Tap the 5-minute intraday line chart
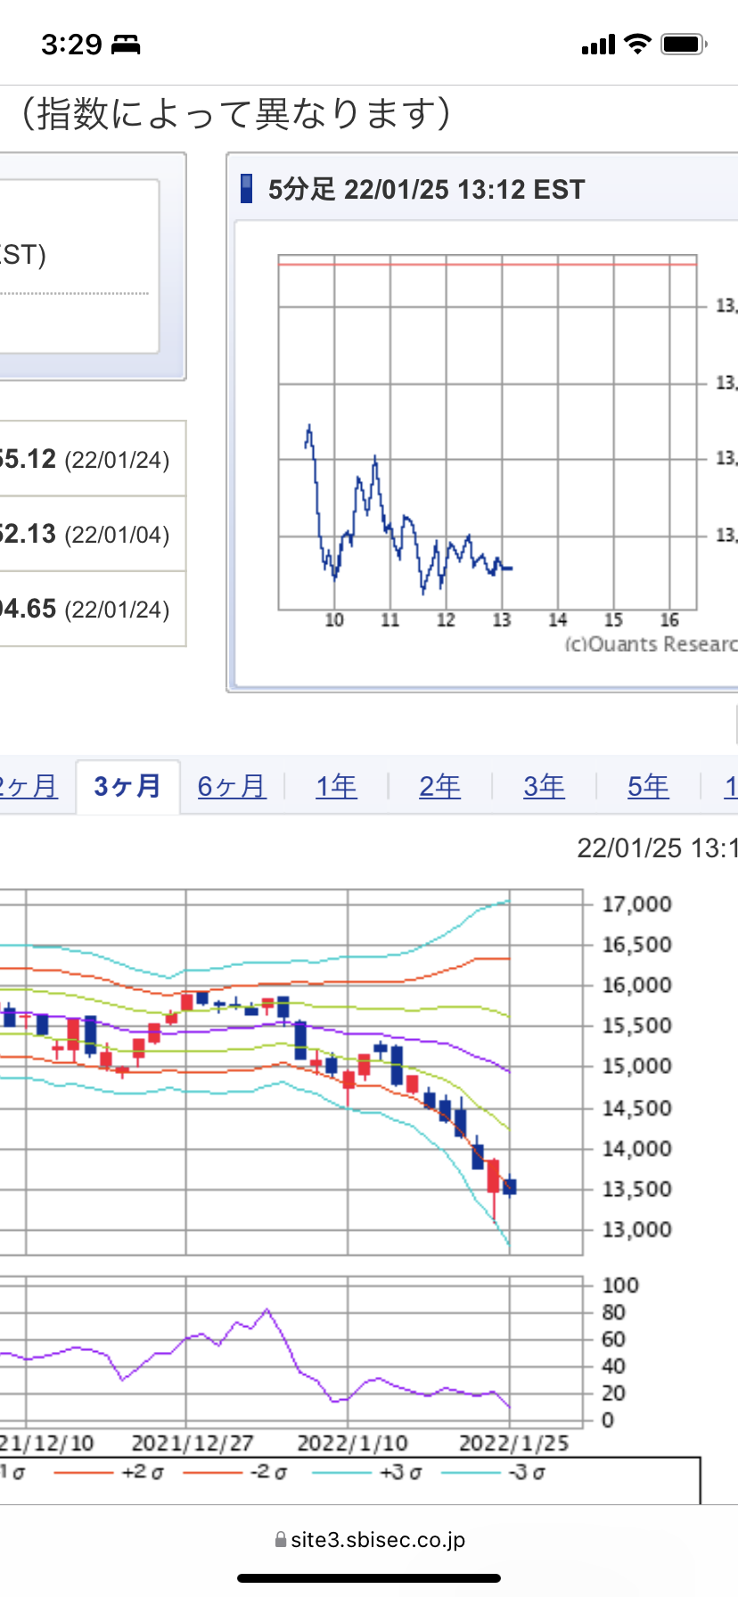Viewport: 738px width, 1597px height. coord(487,433)
